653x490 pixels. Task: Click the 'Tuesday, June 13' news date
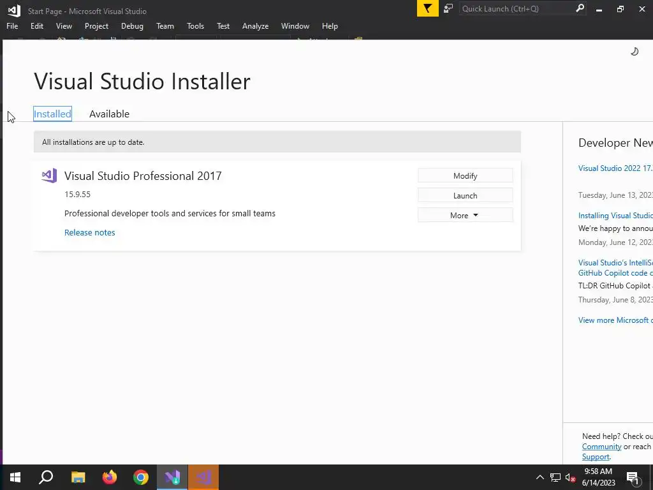coord(615,195)
